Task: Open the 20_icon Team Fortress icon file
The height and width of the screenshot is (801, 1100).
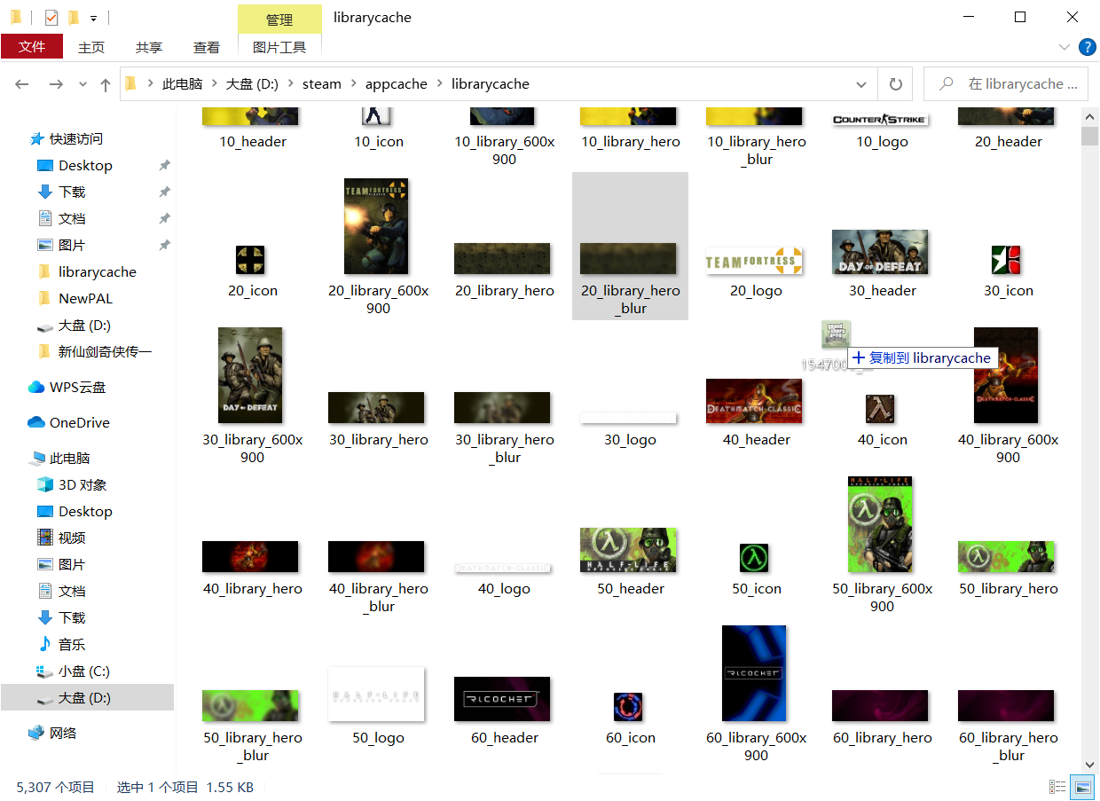Action: point(252,260)
